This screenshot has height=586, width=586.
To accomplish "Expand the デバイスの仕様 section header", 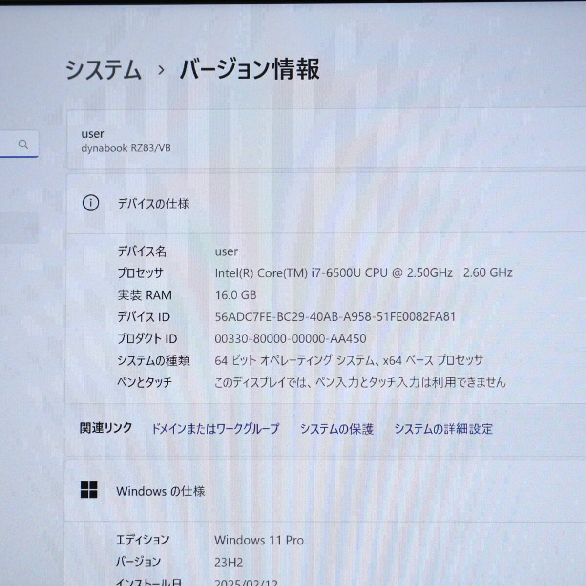I will coord(326,203).
